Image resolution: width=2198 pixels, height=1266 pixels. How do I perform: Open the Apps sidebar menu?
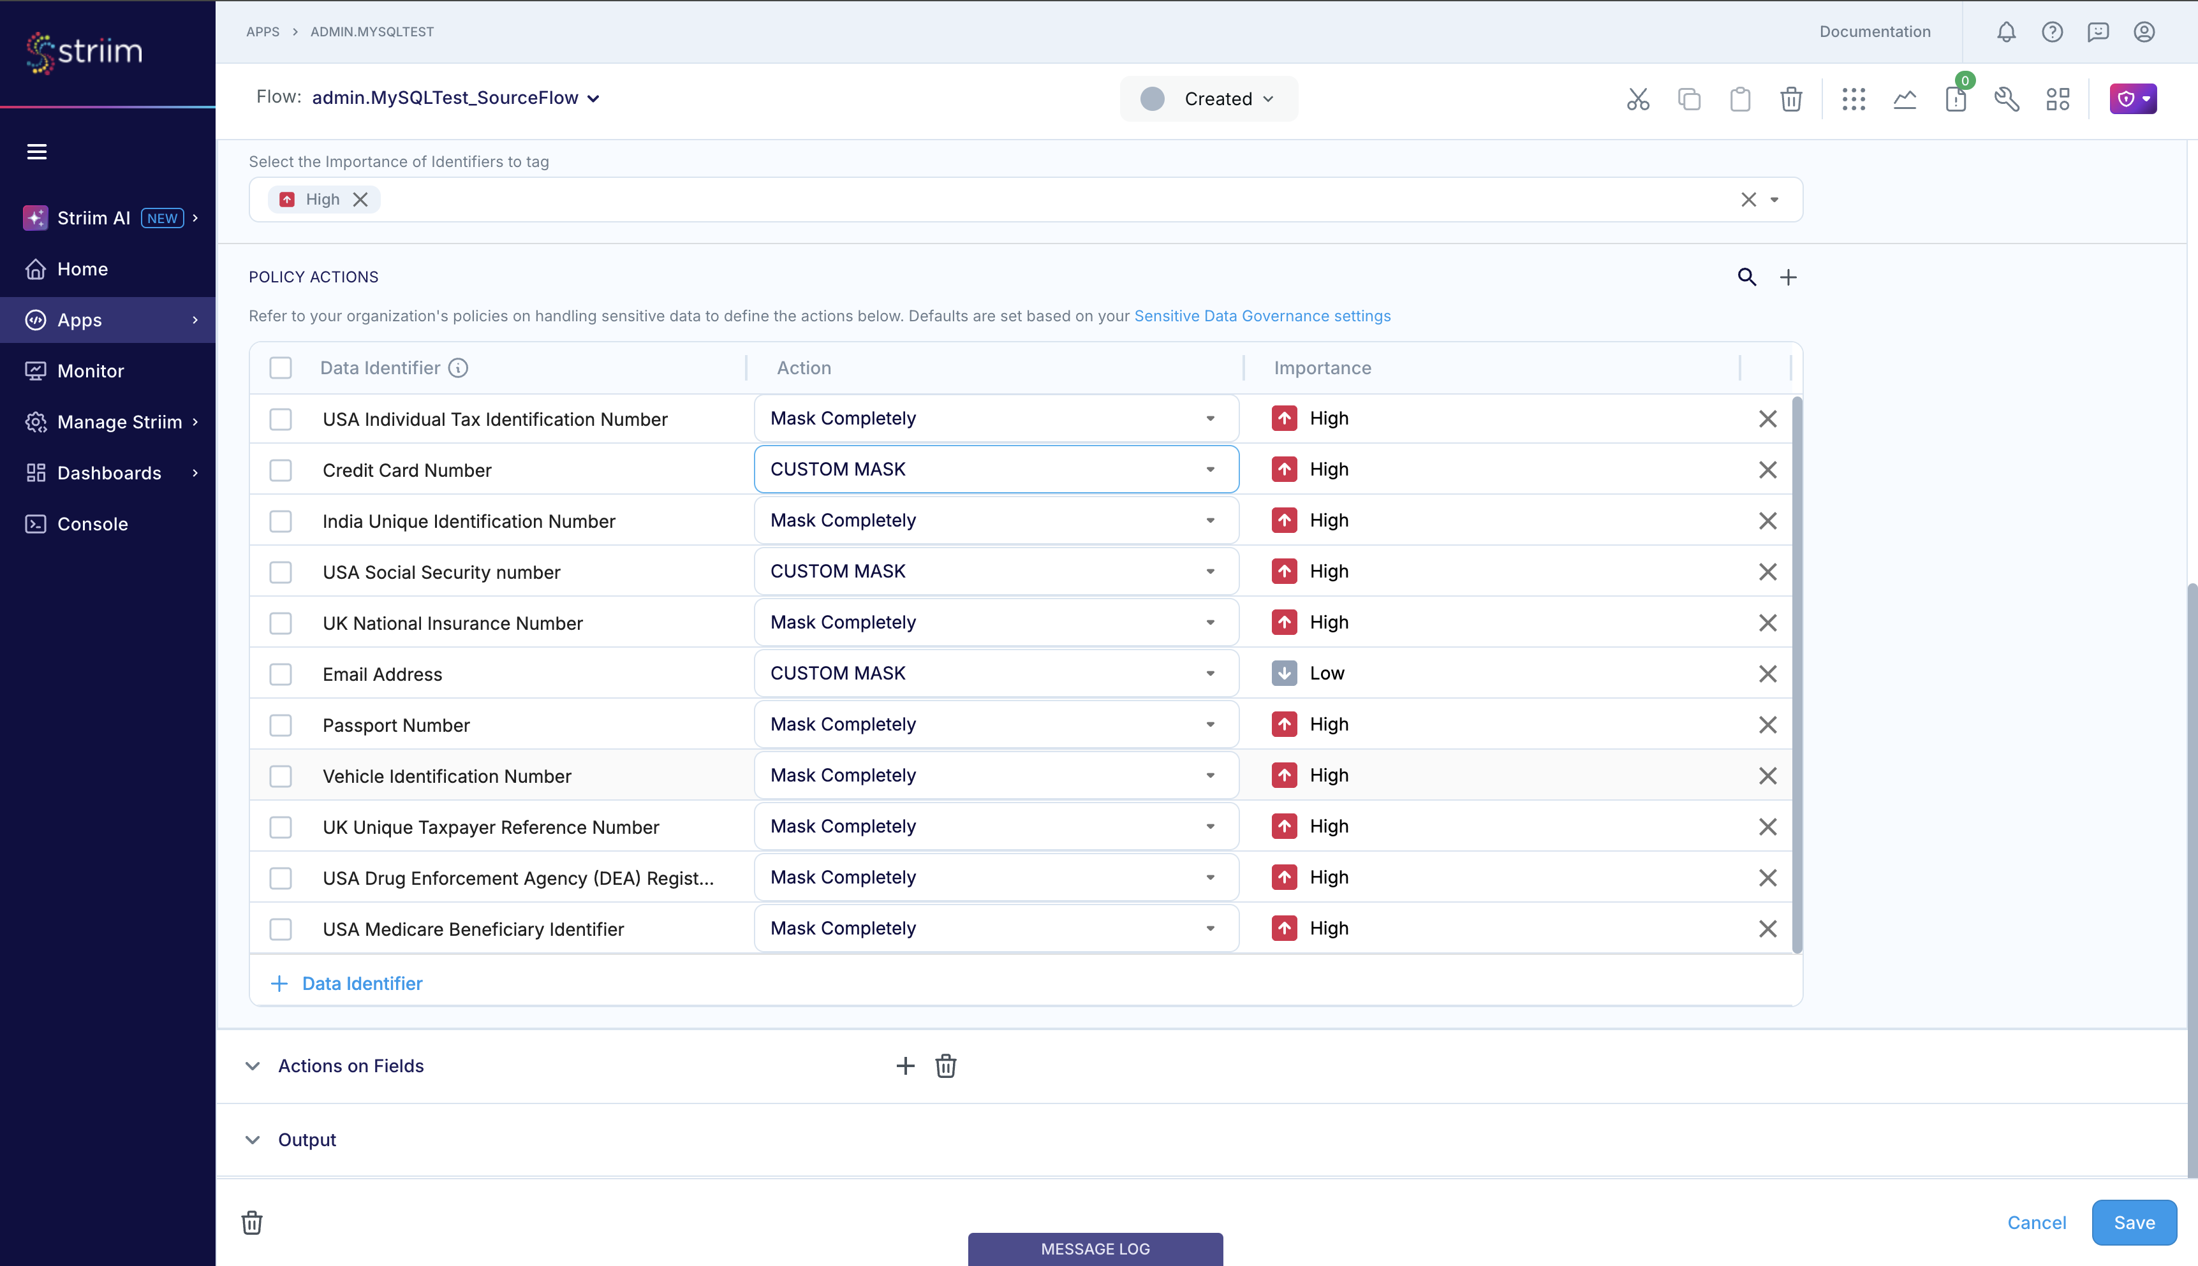pos(78,319)
